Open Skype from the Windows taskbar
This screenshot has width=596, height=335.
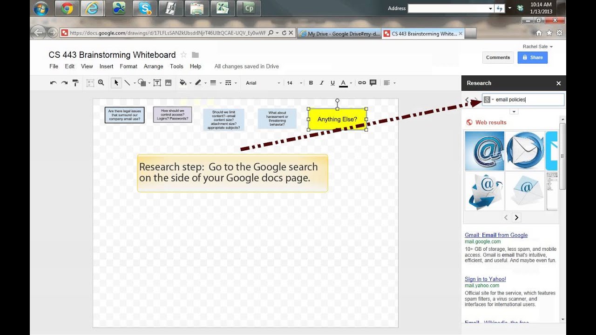pyautogui.click(x=145, y=8)
